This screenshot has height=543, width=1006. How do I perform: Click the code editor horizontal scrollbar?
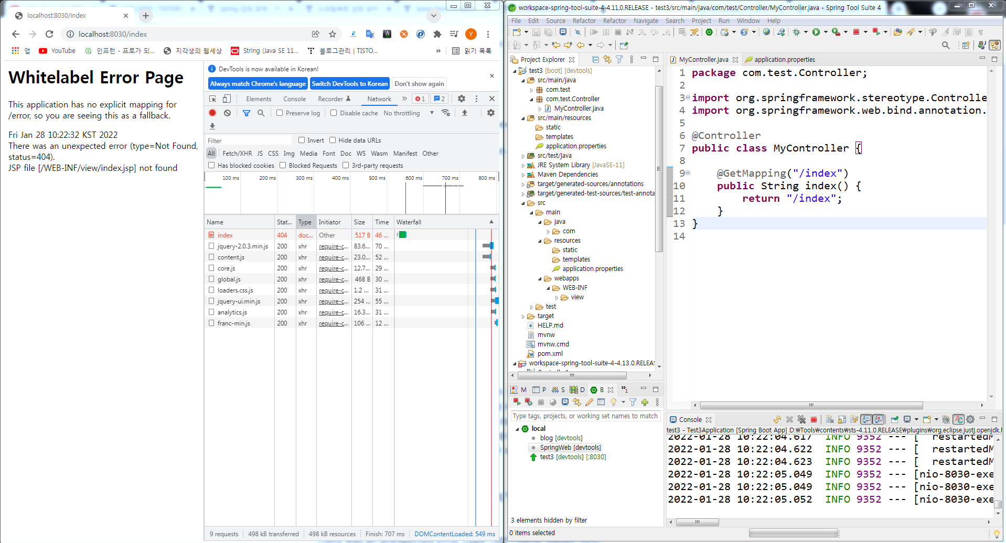point(811,405)
